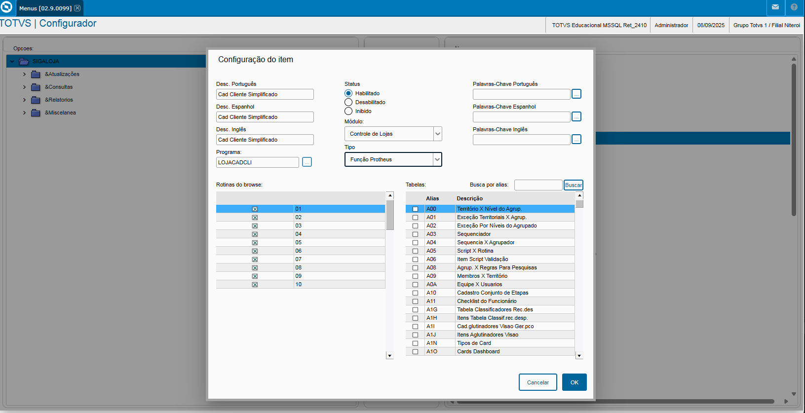Select the SIGALOJA root tree item

(x=46, y=61)
